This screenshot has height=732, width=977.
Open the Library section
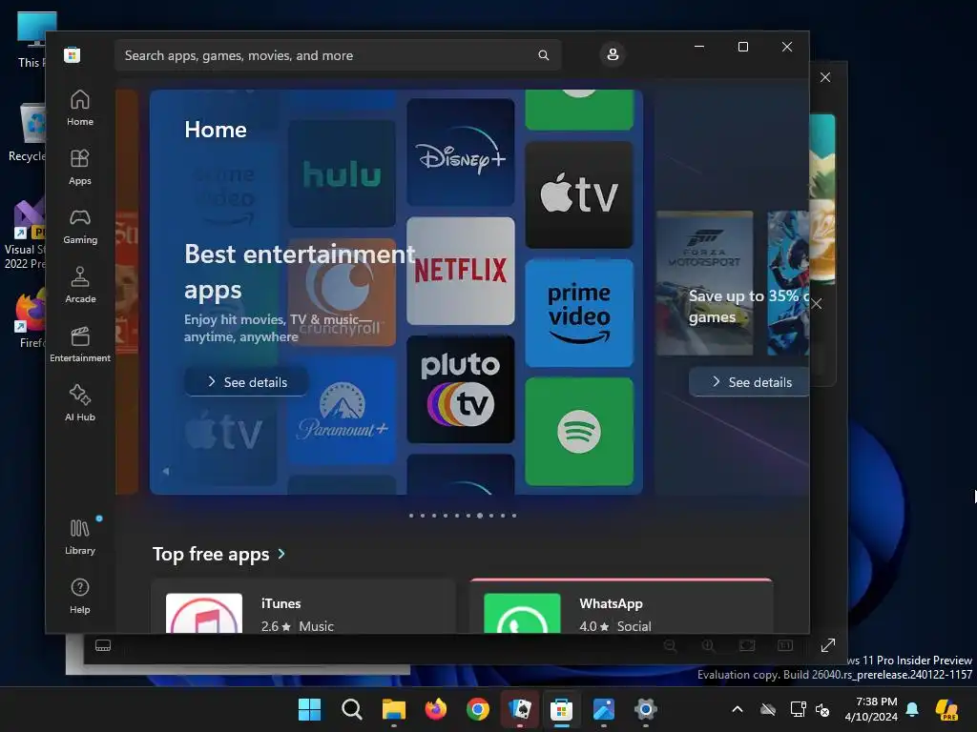[x=80, y=538]
